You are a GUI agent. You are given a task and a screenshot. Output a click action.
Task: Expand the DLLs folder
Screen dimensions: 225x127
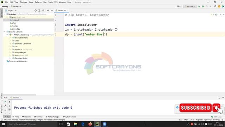(x=10, y=41)
